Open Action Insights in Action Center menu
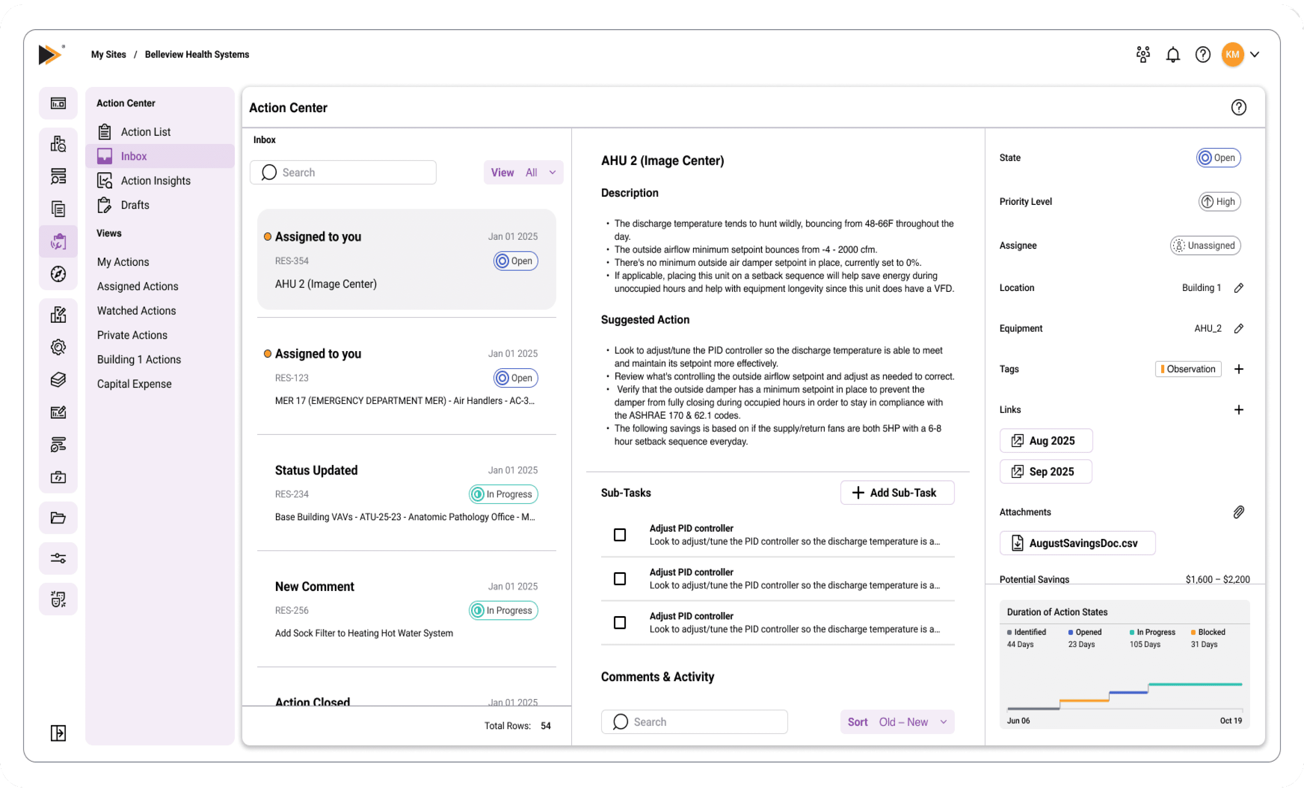Viewport: 1304px width, 788px height. pos(155,181)
